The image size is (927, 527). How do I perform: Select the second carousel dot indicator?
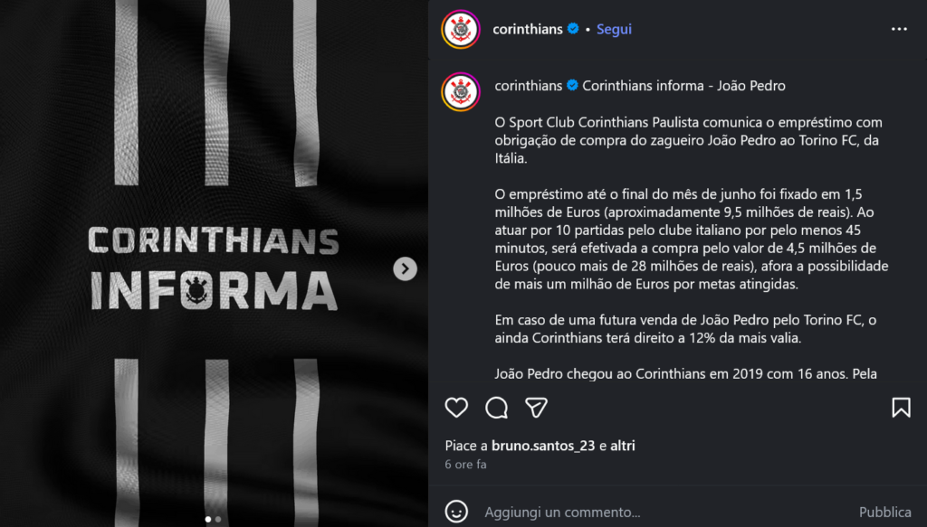[x=218, y=520]
